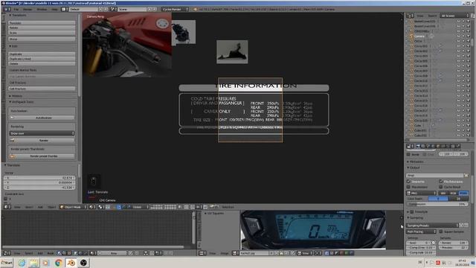476x268 pixels.
Task: Click the Chrome taskbar icon
Action: [x=59, y=263]
